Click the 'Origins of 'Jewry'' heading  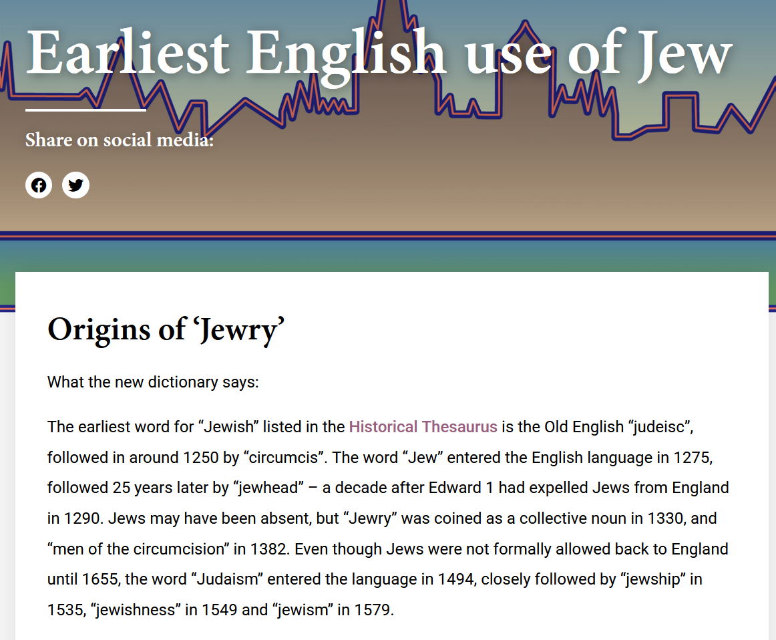click(x=166, y=330)
